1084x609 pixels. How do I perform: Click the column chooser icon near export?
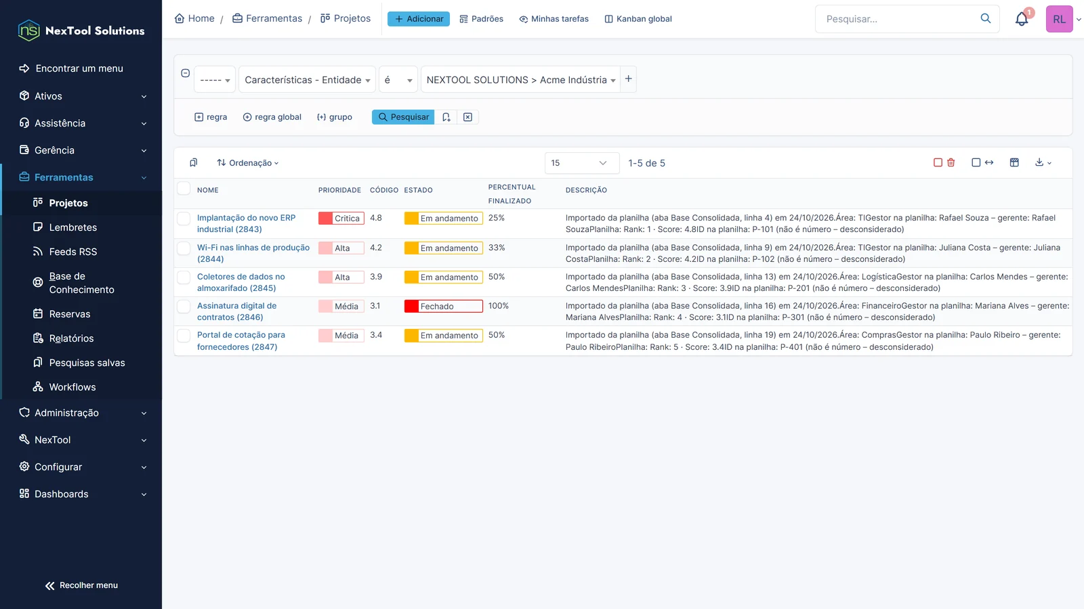click(1014, 162)
